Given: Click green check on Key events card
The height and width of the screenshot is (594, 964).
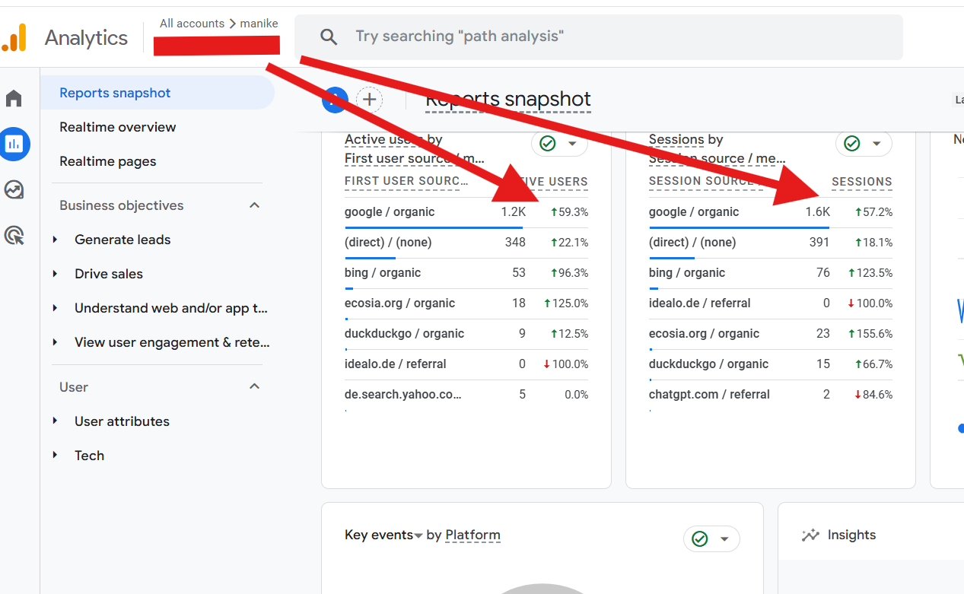Looking at the screenshot, I should pyautogui.click(x=699, y=539).
